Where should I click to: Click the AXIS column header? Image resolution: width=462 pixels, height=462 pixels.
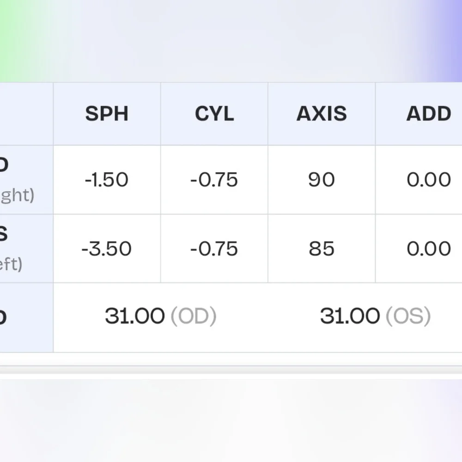322,114
